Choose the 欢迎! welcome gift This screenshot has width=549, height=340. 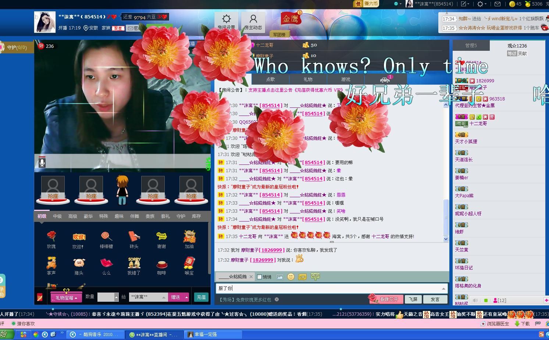pos(79,237)
